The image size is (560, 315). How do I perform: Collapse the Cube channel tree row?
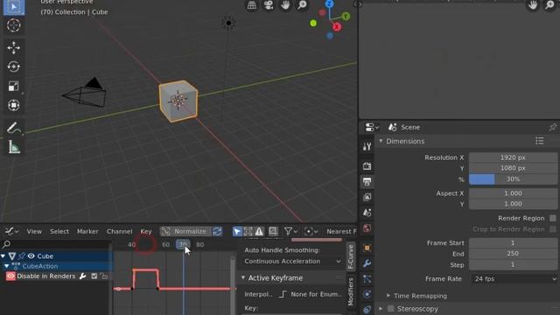[3, 256]
